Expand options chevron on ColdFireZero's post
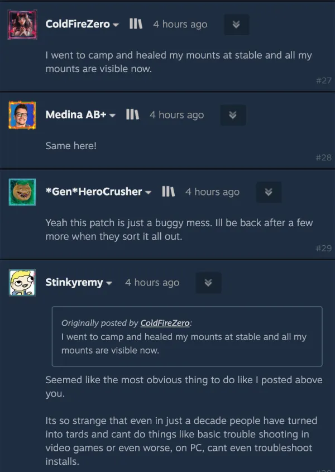This screenshot has height=472, width=335. tap(236, 25)
